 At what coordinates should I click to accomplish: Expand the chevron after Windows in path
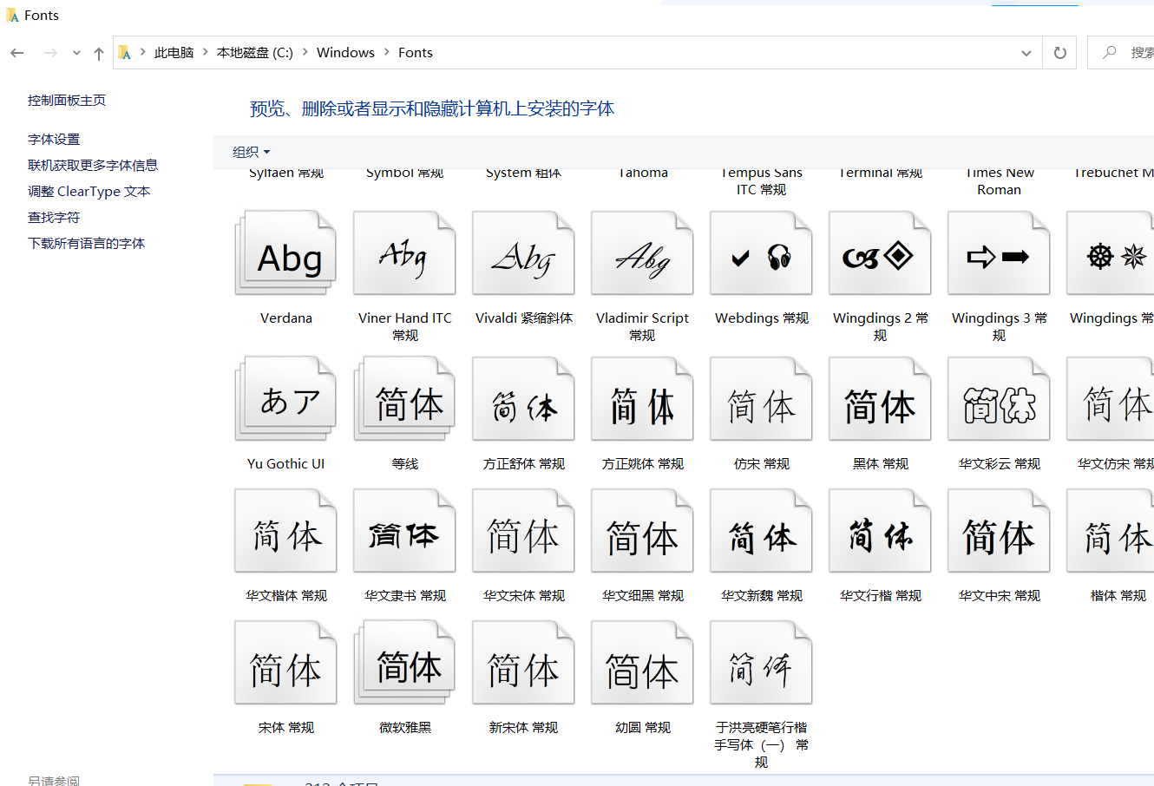tap(387, 52)
